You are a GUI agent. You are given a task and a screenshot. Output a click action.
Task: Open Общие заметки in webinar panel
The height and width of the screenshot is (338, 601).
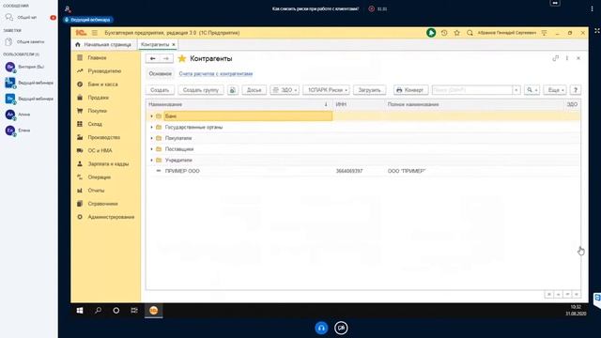pyautogui.click(x=30, y=41)
